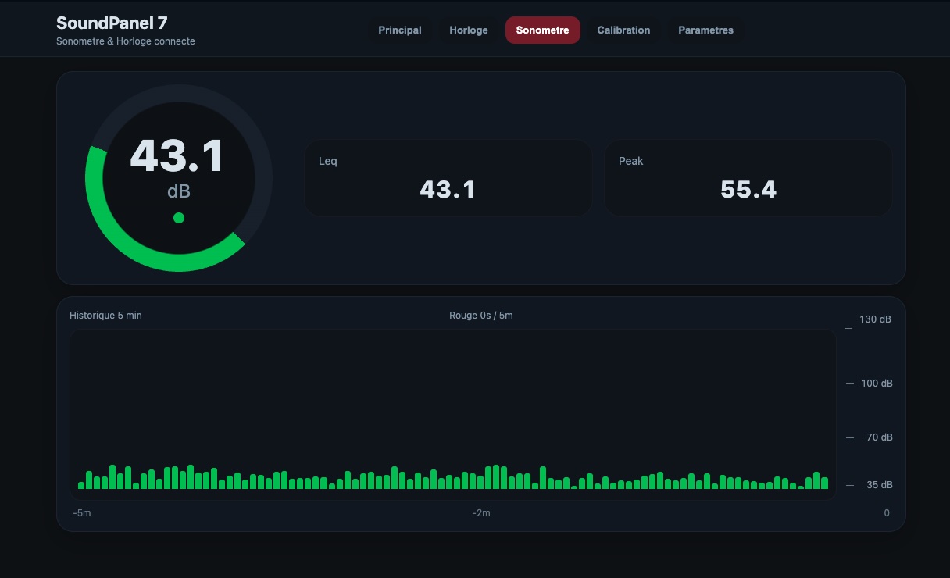This screenshot has height=578, width=950.
Task: Click the large 43.1 gauge reading
Action: 177,156
